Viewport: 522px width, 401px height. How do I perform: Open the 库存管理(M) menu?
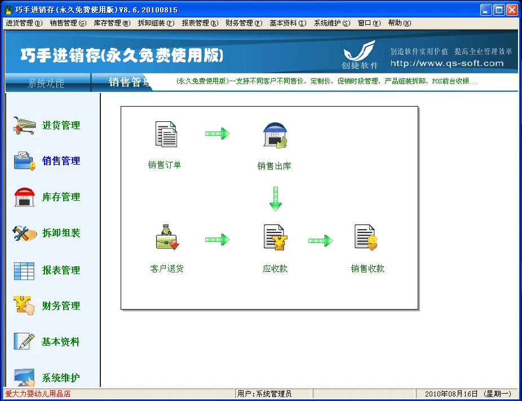click(x=112, y=23)
